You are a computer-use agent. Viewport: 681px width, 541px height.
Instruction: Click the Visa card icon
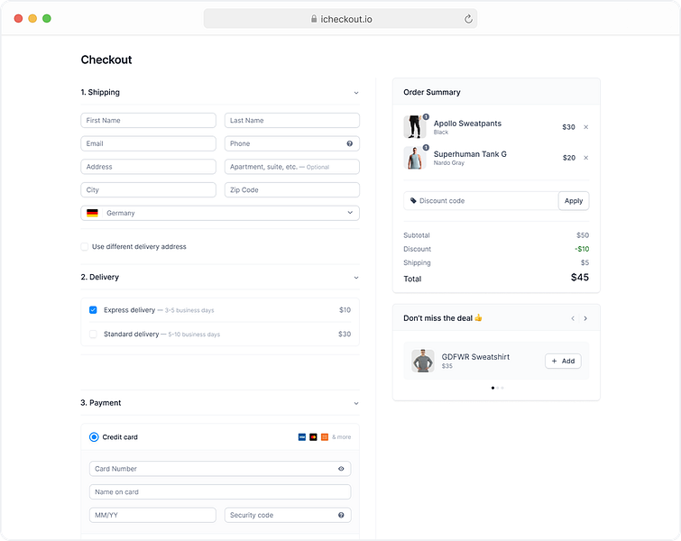point(302,436)
